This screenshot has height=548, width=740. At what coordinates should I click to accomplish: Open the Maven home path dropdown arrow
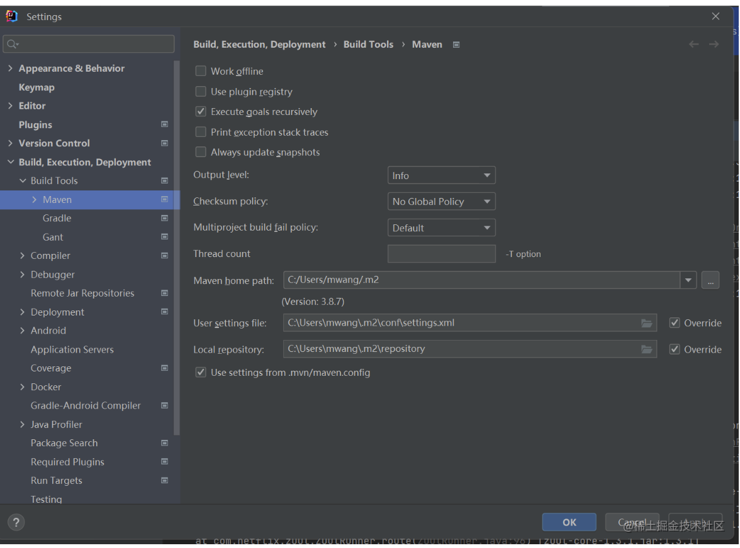[688, 280]
